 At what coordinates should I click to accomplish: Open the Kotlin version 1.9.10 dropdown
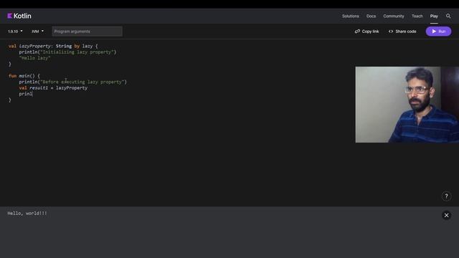[15, 32]
